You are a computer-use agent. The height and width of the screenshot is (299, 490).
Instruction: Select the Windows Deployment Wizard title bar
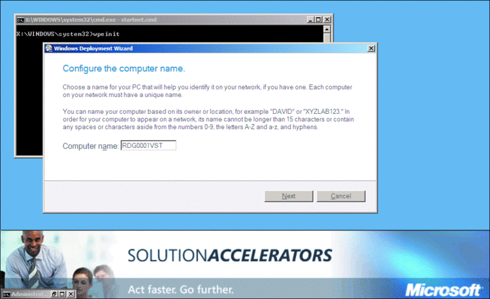click(x=210, y=48)
